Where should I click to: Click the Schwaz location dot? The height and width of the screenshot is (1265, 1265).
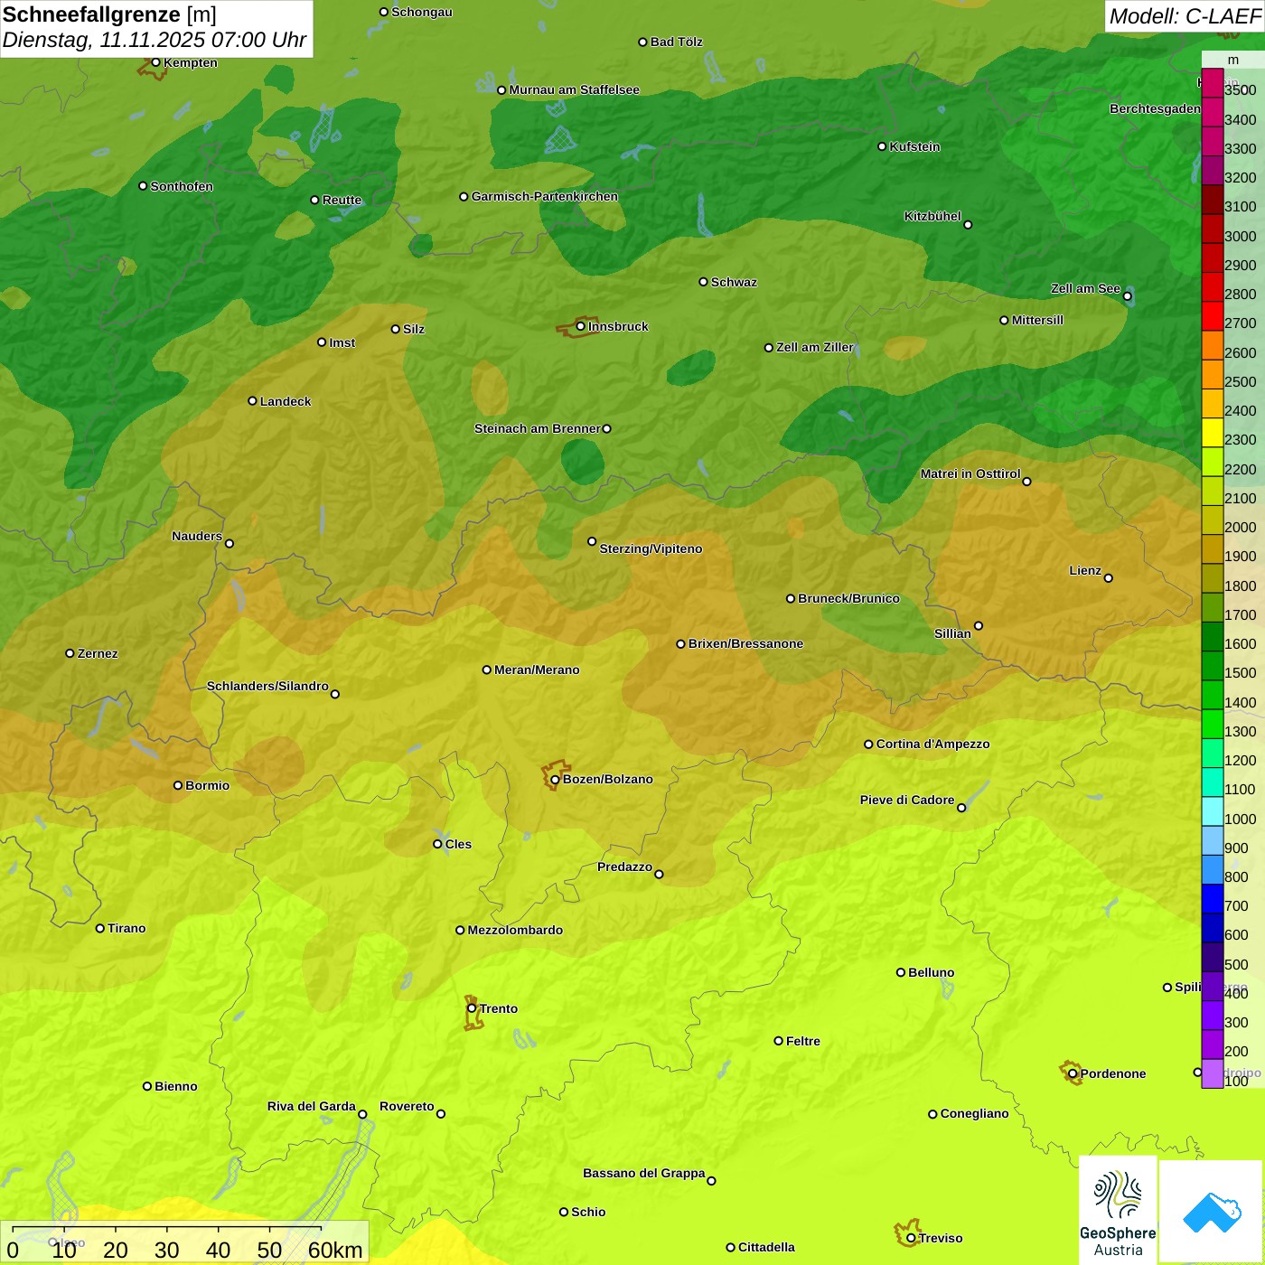[704, 282]
